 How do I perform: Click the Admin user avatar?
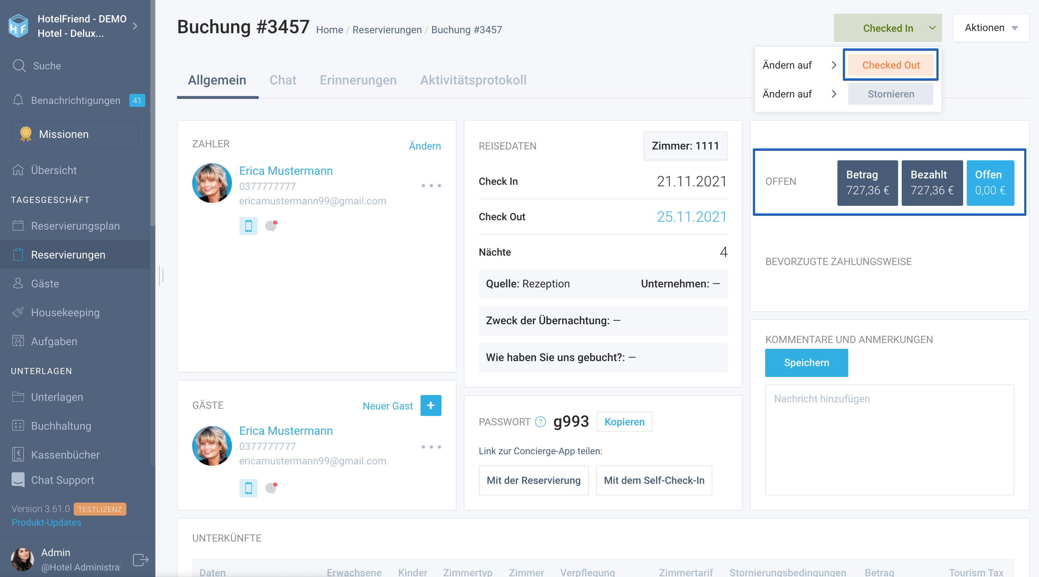[22, 559]
